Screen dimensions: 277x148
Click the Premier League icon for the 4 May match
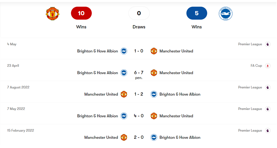(x=268, y=44)
